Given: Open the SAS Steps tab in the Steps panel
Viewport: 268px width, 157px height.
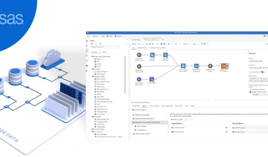Looking at the screenshot, I should [95, 52].
